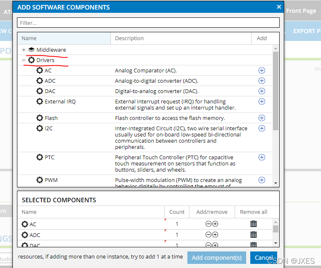Image resolution: width=321 pixels, height=268 pixels.
Task: Add the ADC driver with plus icon
Action: pos(261,81)
